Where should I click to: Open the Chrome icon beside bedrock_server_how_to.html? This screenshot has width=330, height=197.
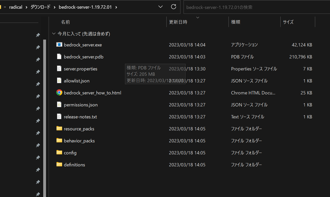click(59, 93)
